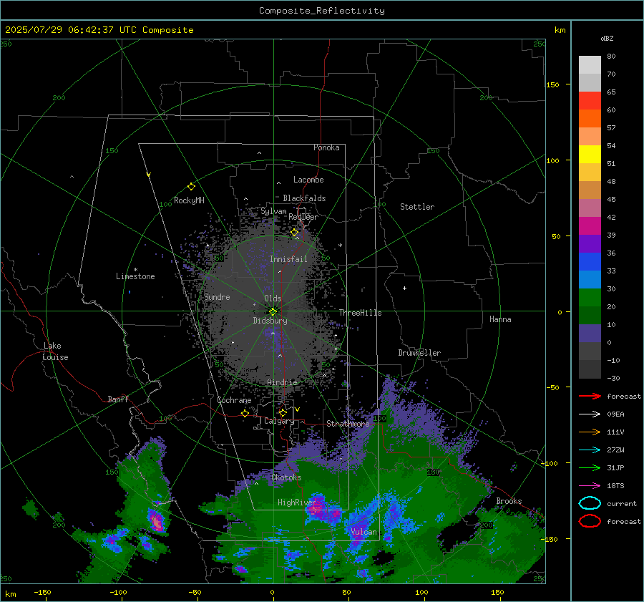Click the yellow diamond marker near RockyMH
The height and width of the screenshot is (602, 644).
pos(191,187)
